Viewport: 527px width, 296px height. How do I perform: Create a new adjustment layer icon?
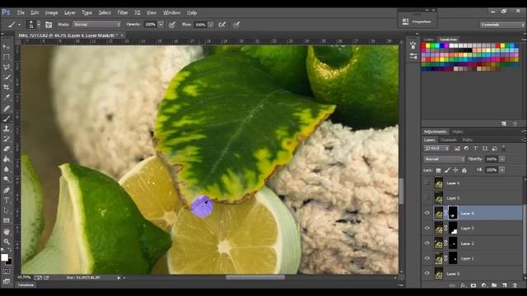tap(483, 285)
